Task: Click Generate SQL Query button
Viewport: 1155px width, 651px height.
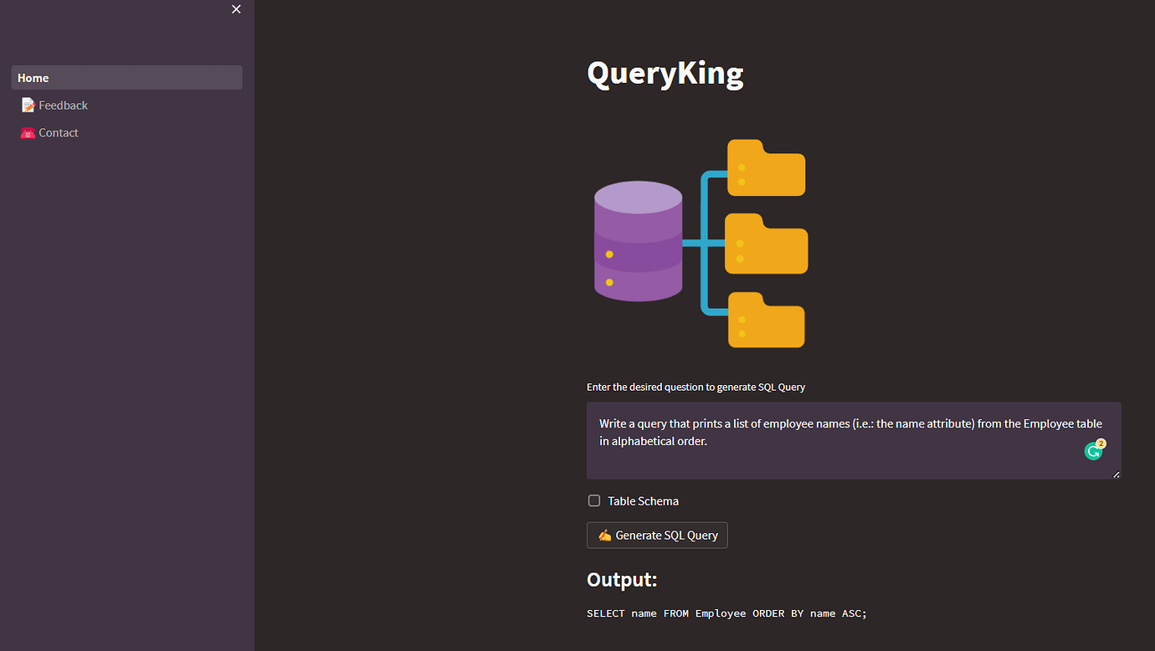Action: coord(657,536)
